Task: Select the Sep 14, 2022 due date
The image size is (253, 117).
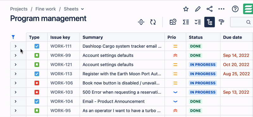Action: [236, 56]
